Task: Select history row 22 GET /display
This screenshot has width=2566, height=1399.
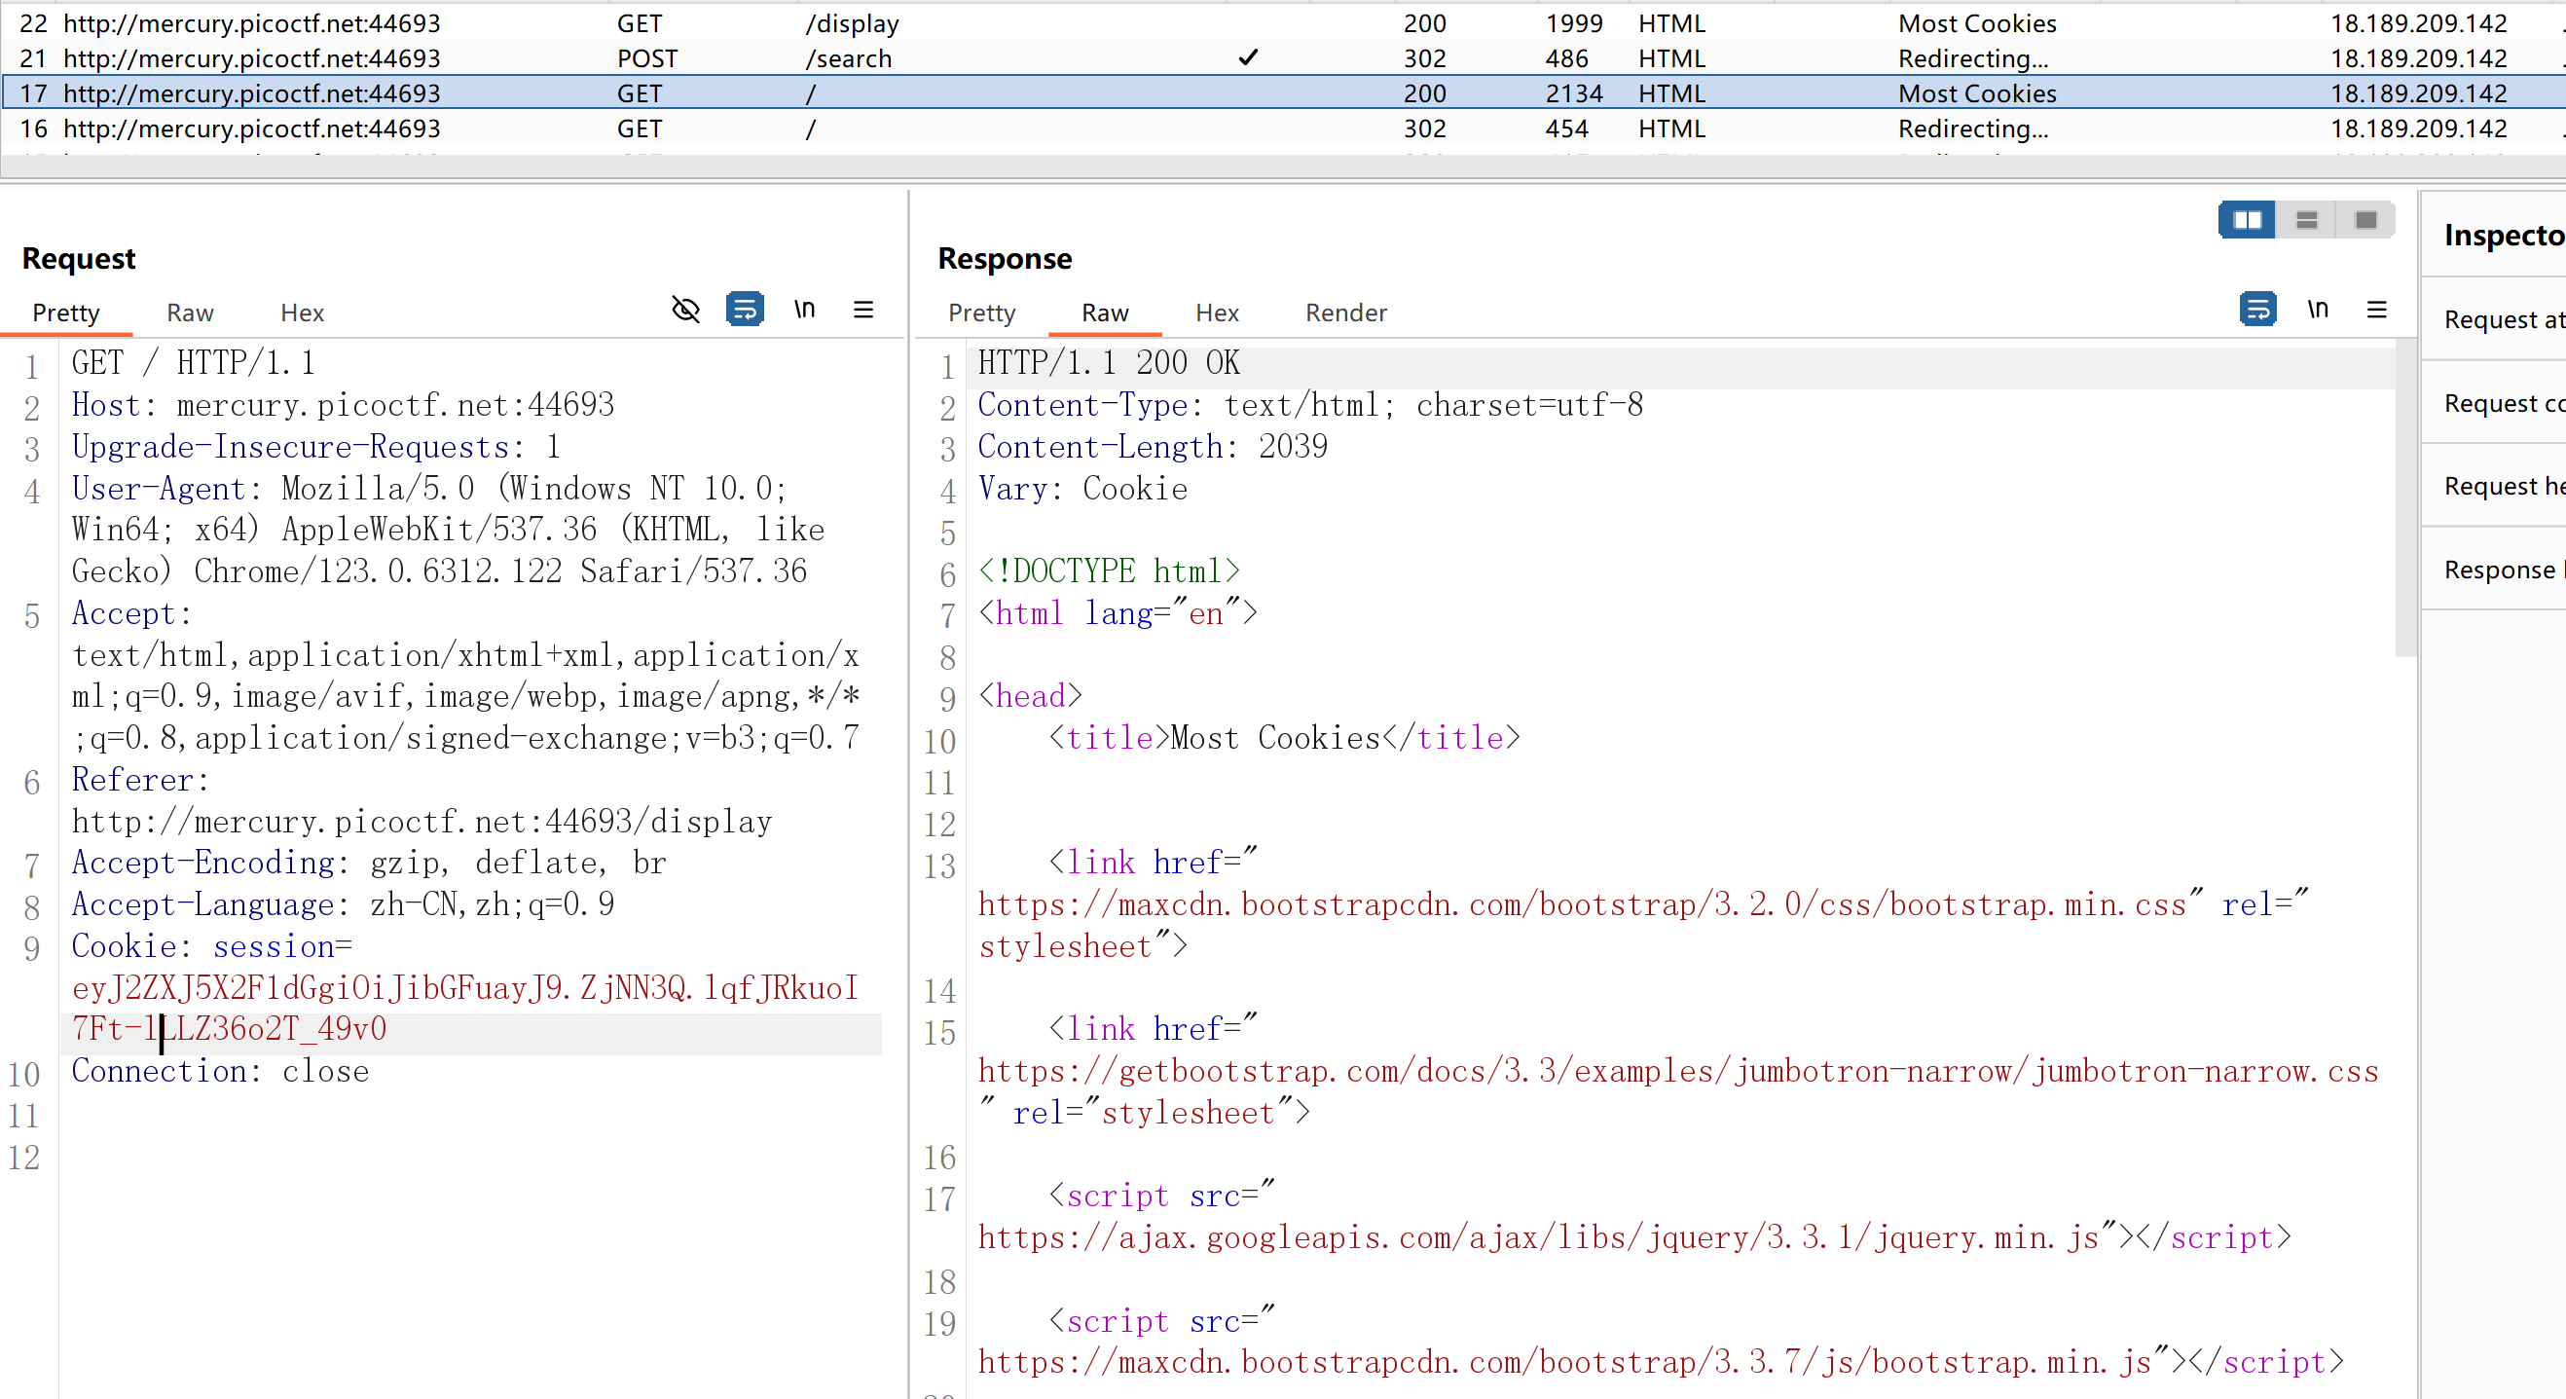Action: click(x=1283, y=23)
